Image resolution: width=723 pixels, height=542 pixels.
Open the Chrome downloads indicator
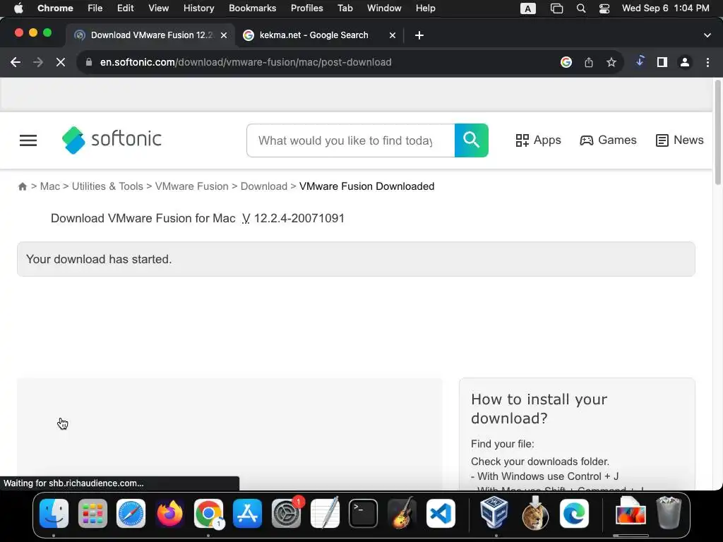[x=640, y=61]
